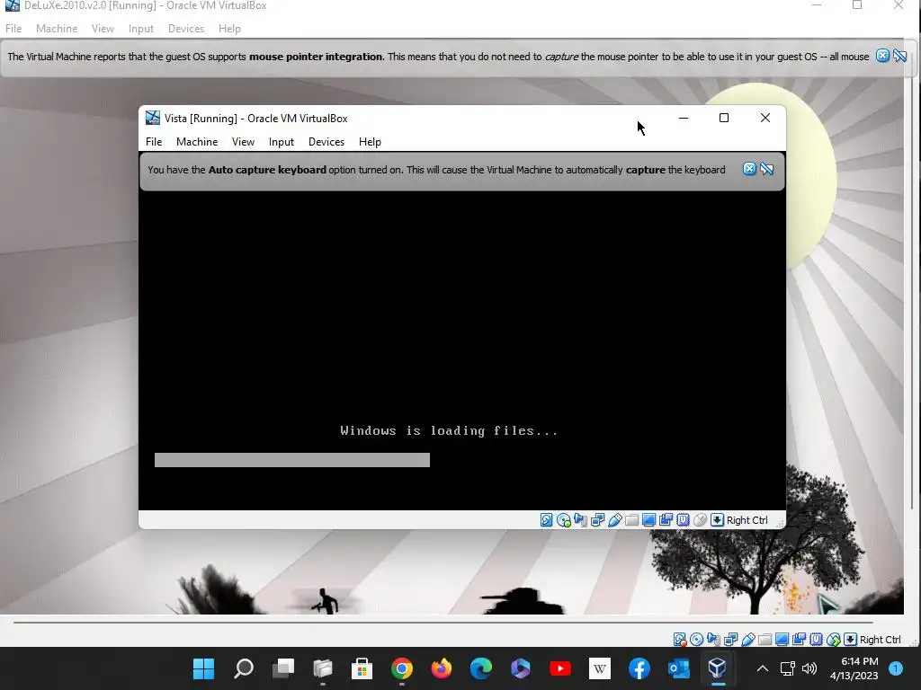The height and width of the screenshot is (690, 921).
Task: Show hidden system tray icons
Action: [763, 668]
